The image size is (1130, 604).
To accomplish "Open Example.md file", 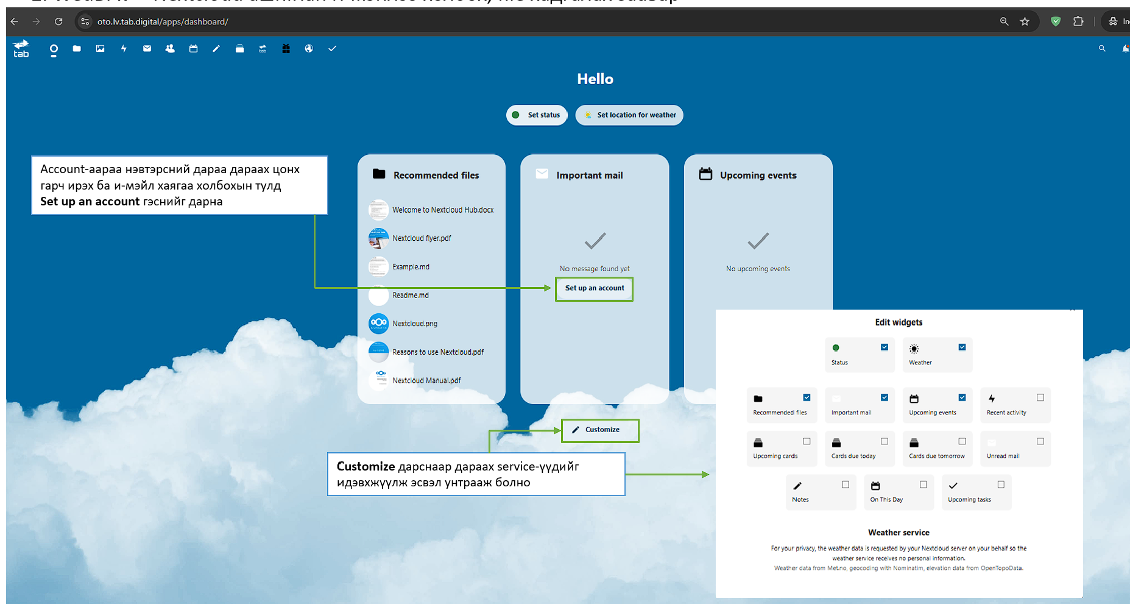I will pyautogui.click(x=431, y=267).
